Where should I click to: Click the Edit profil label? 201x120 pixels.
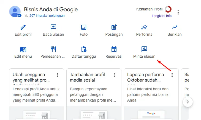coord(23,34)
